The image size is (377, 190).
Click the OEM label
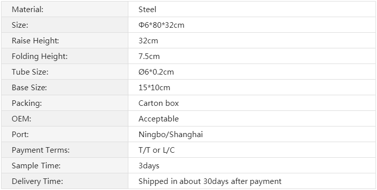click(21, 119)
